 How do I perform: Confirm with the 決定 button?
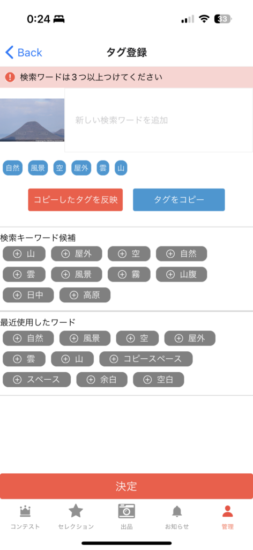pyautogui.click(x=126, y=486)
